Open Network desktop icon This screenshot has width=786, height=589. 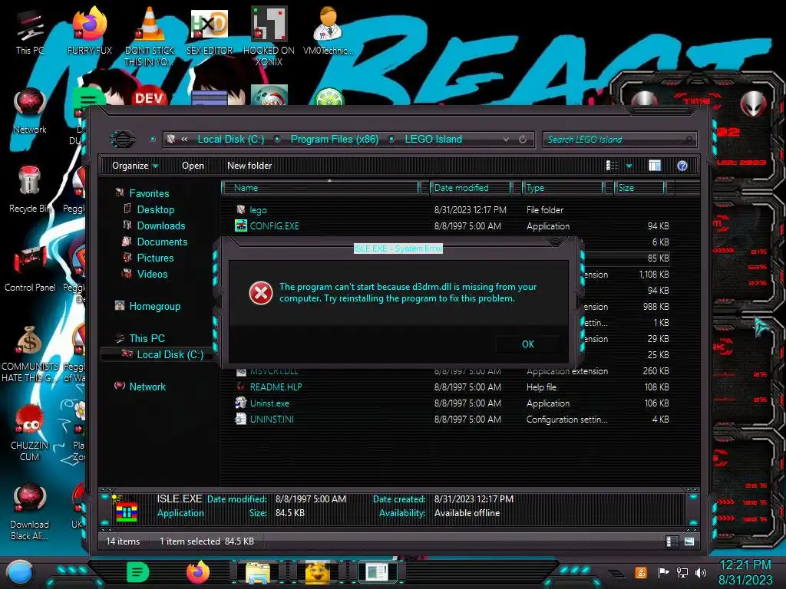click(30, 110)
